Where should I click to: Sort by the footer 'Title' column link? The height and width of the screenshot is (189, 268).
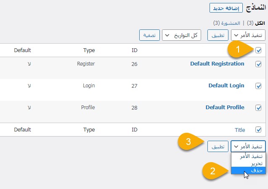click(x=239, y=130)
